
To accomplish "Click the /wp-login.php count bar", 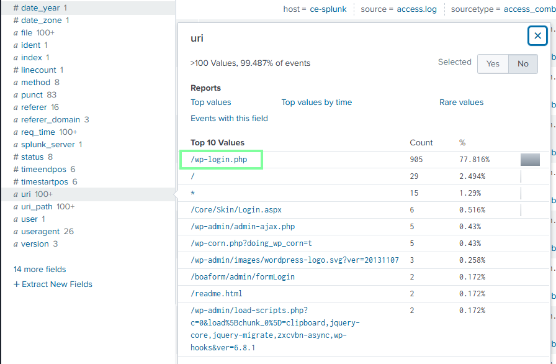I will click(x=530, y=160).
